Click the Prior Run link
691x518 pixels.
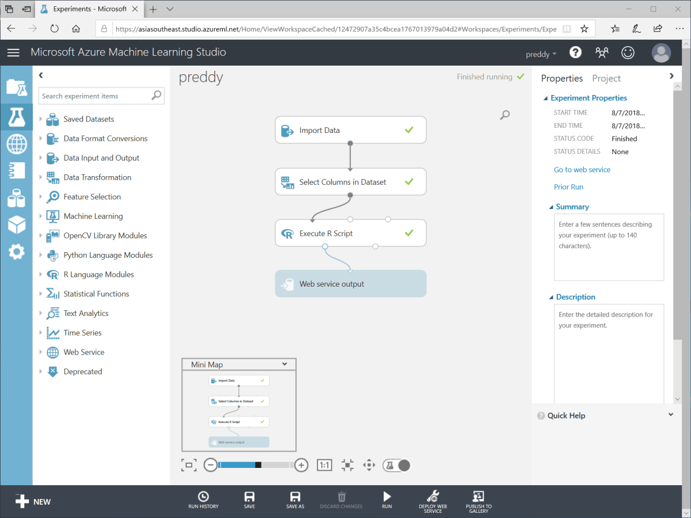coord(568,187)
